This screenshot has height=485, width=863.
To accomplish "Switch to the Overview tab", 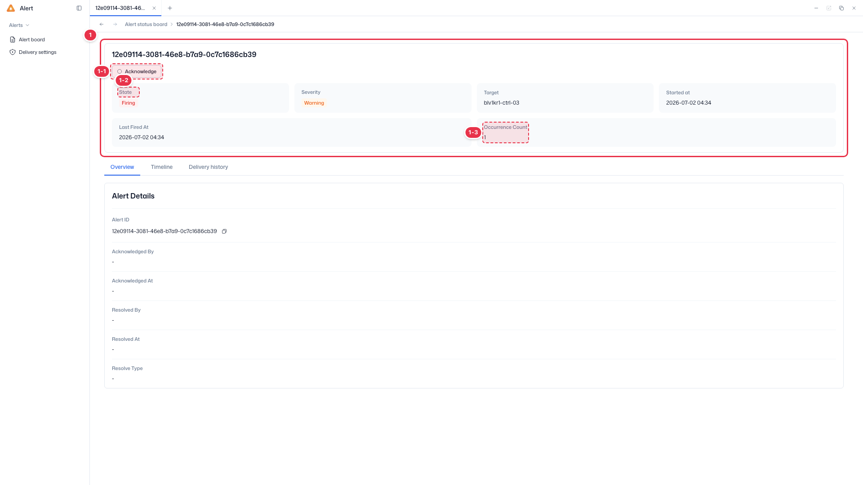I will point(122,167).
